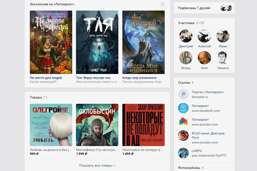The height and width of the screenshot is (171, 257).
Task: Click the Не место для людей title link
Action: (46, 78)
